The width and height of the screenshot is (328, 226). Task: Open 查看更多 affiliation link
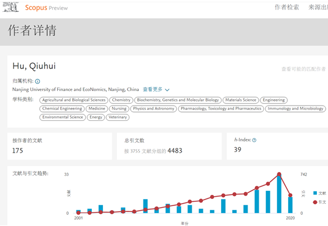(x=152, y=89)
